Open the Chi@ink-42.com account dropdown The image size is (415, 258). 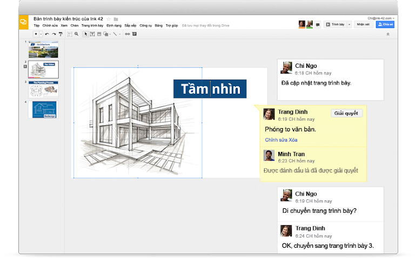(380, 18)
